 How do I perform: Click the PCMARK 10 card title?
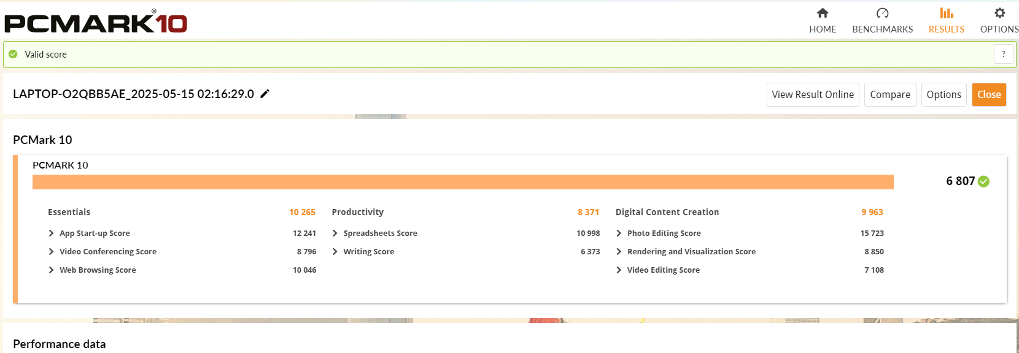point(60,165)
